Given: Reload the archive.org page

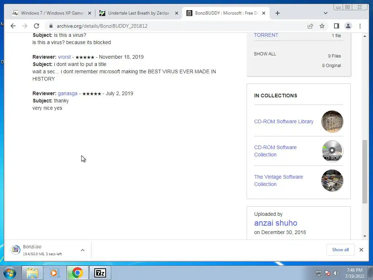Looking at the screenshot, I should coord(36,26).
